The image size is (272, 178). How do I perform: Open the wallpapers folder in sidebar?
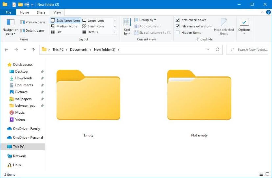click(x=23, y=99)
